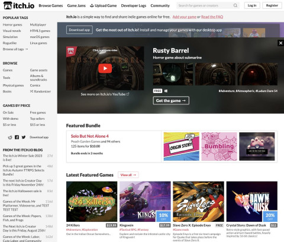
Task: Open Multiplayer tag
Action: [38, 25]
